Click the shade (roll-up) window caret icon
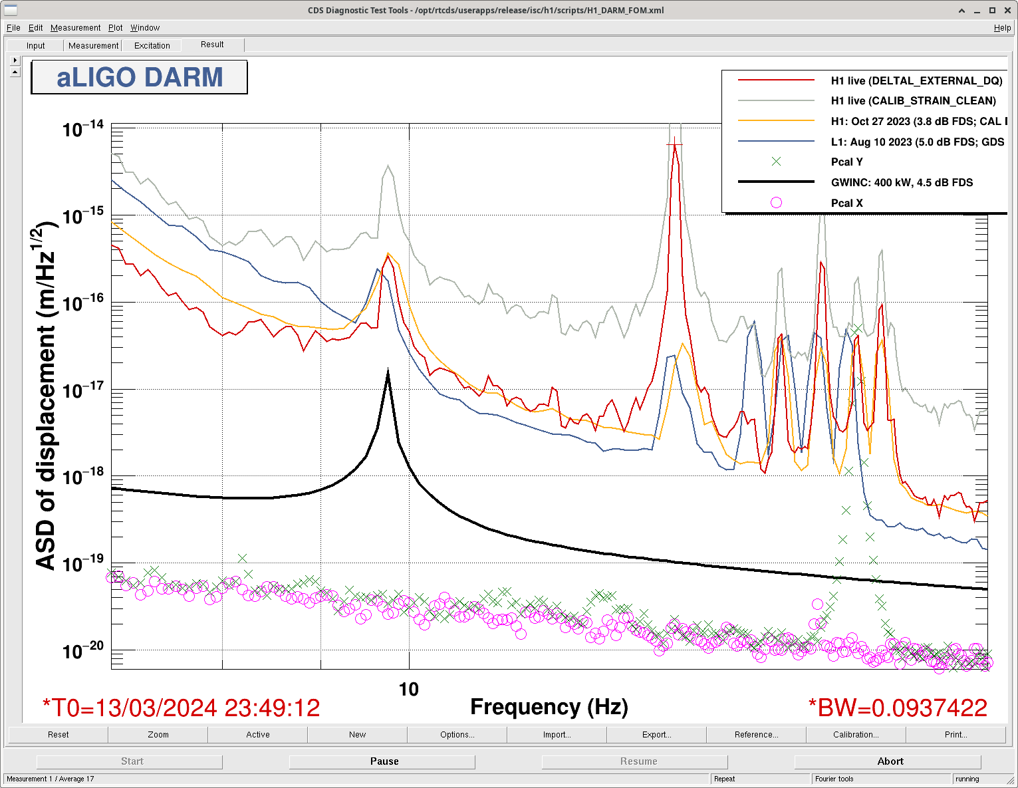The height and width of the screenshot is (788, 1018). coord(961,11)
